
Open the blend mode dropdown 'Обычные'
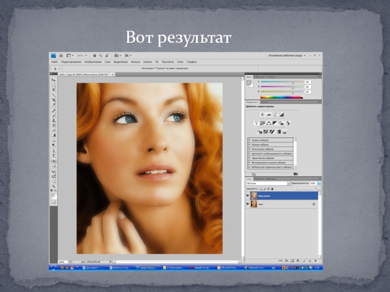268,183
